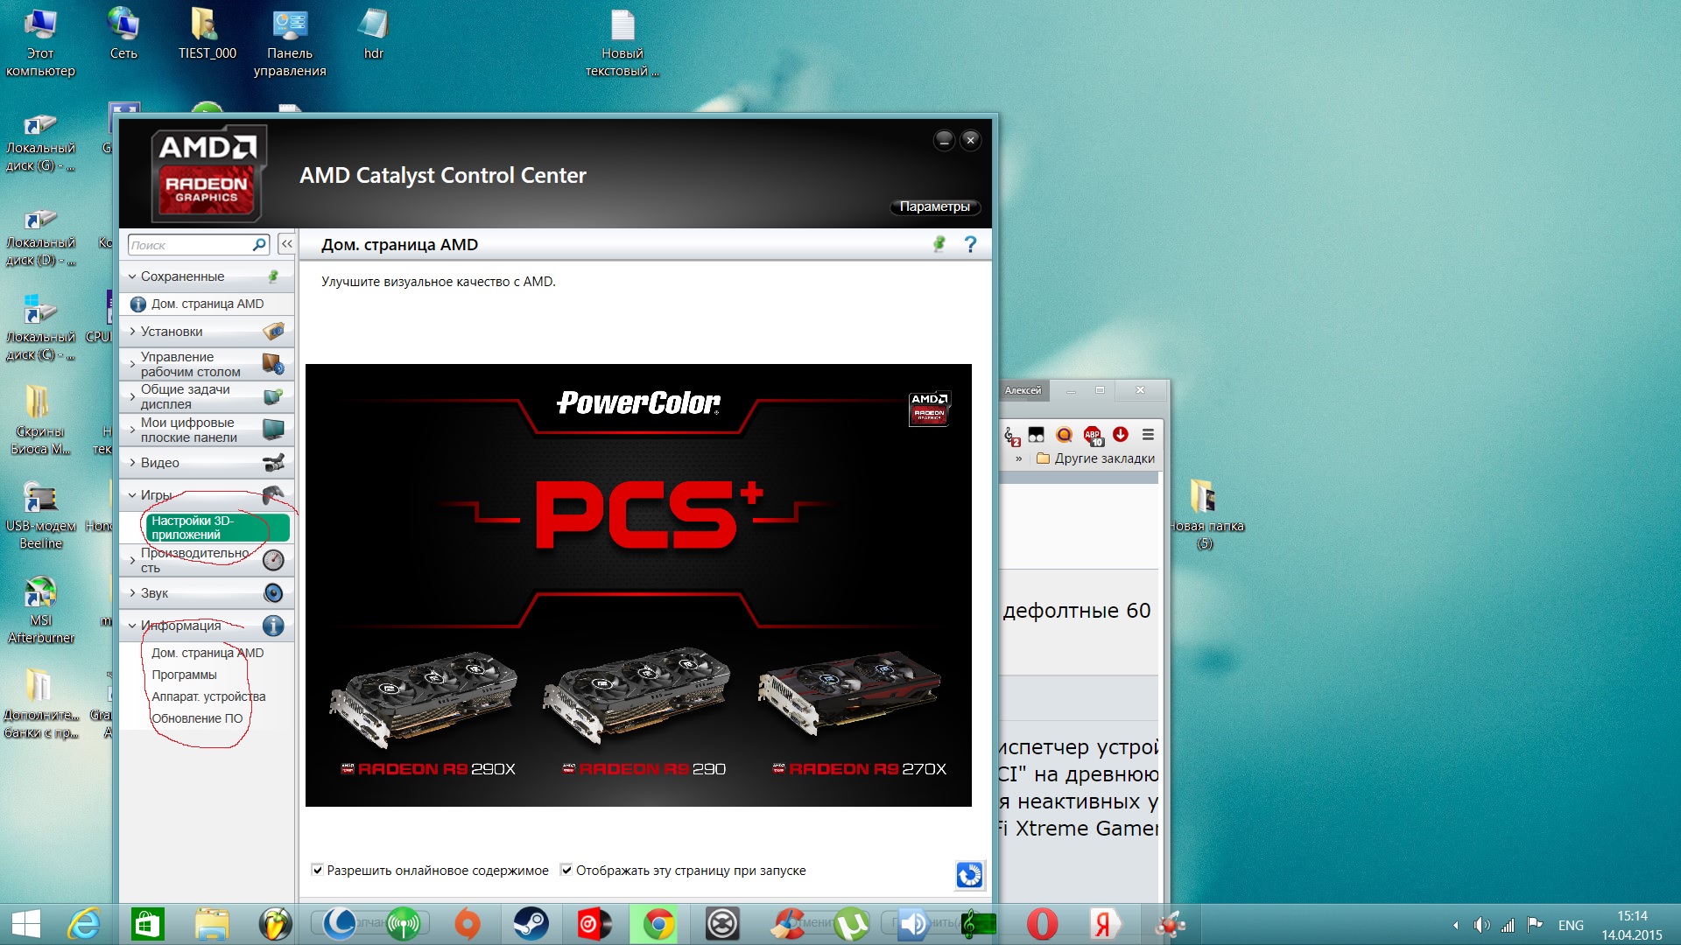Click the collapse sidebar double-arrow button
1681x945 pixels.
coord(286,245)
